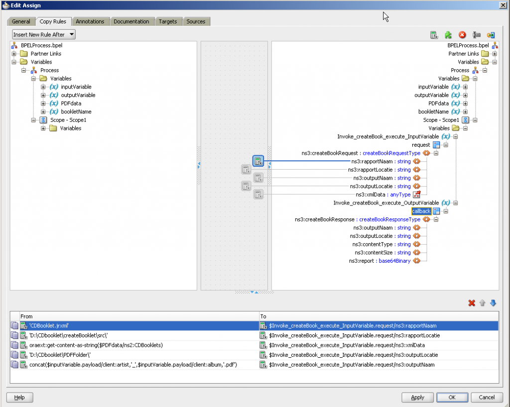Open the Insert New Rule After dropdown
The image size is (510, 407).
(44, 34)
